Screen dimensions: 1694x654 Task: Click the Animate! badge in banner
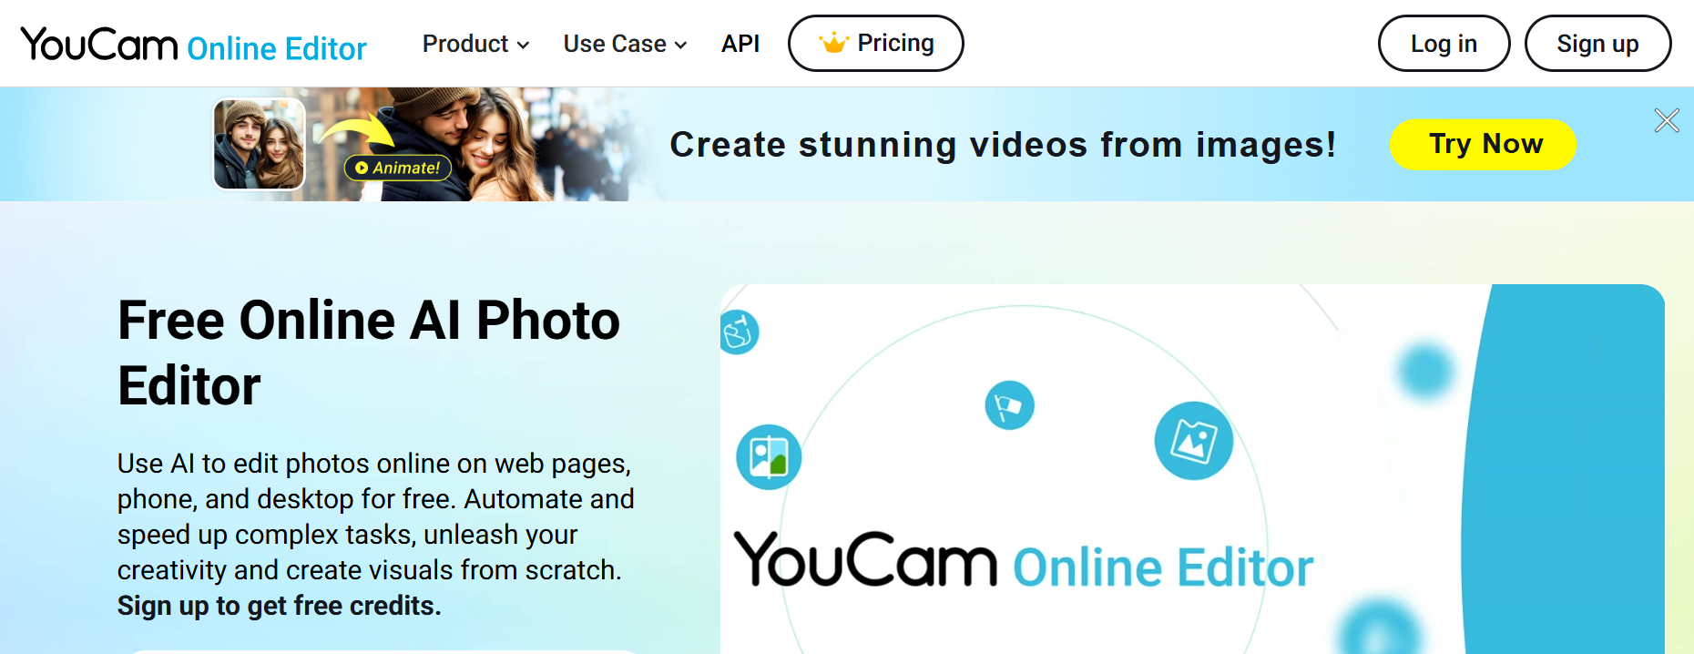(398, 168)
